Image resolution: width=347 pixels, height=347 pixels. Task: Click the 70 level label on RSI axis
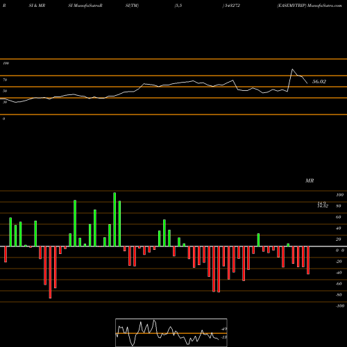point(5,80)
